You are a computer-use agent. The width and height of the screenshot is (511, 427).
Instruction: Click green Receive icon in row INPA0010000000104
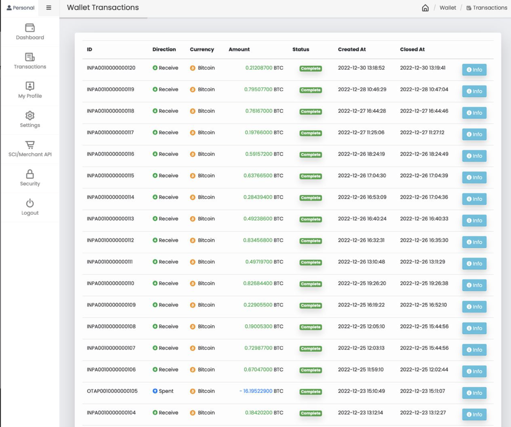pos(155,413)
